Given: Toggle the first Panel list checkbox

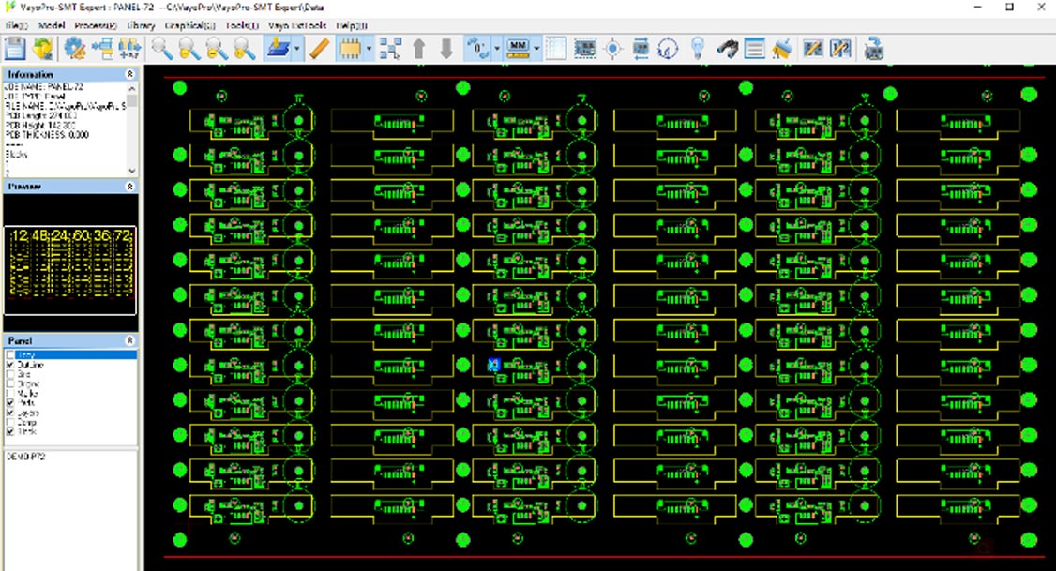Looking at the screenshot, I should point(10,355).
